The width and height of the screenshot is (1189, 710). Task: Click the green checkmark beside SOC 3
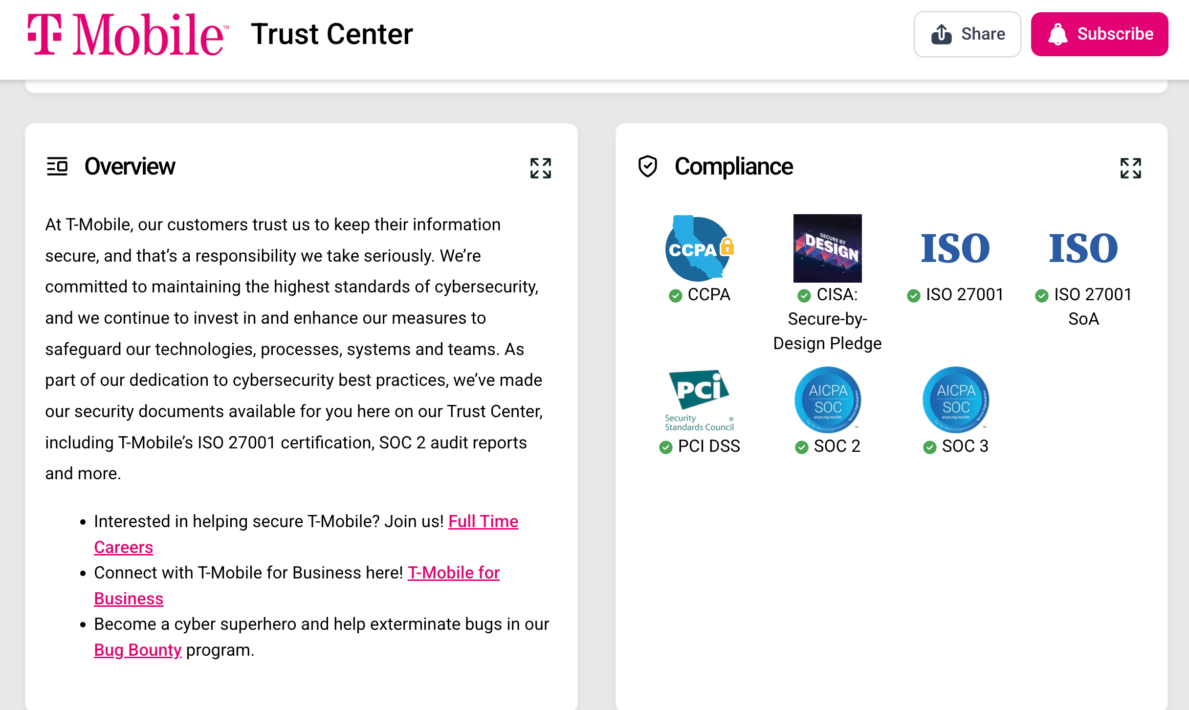click(x=930, y=447)
